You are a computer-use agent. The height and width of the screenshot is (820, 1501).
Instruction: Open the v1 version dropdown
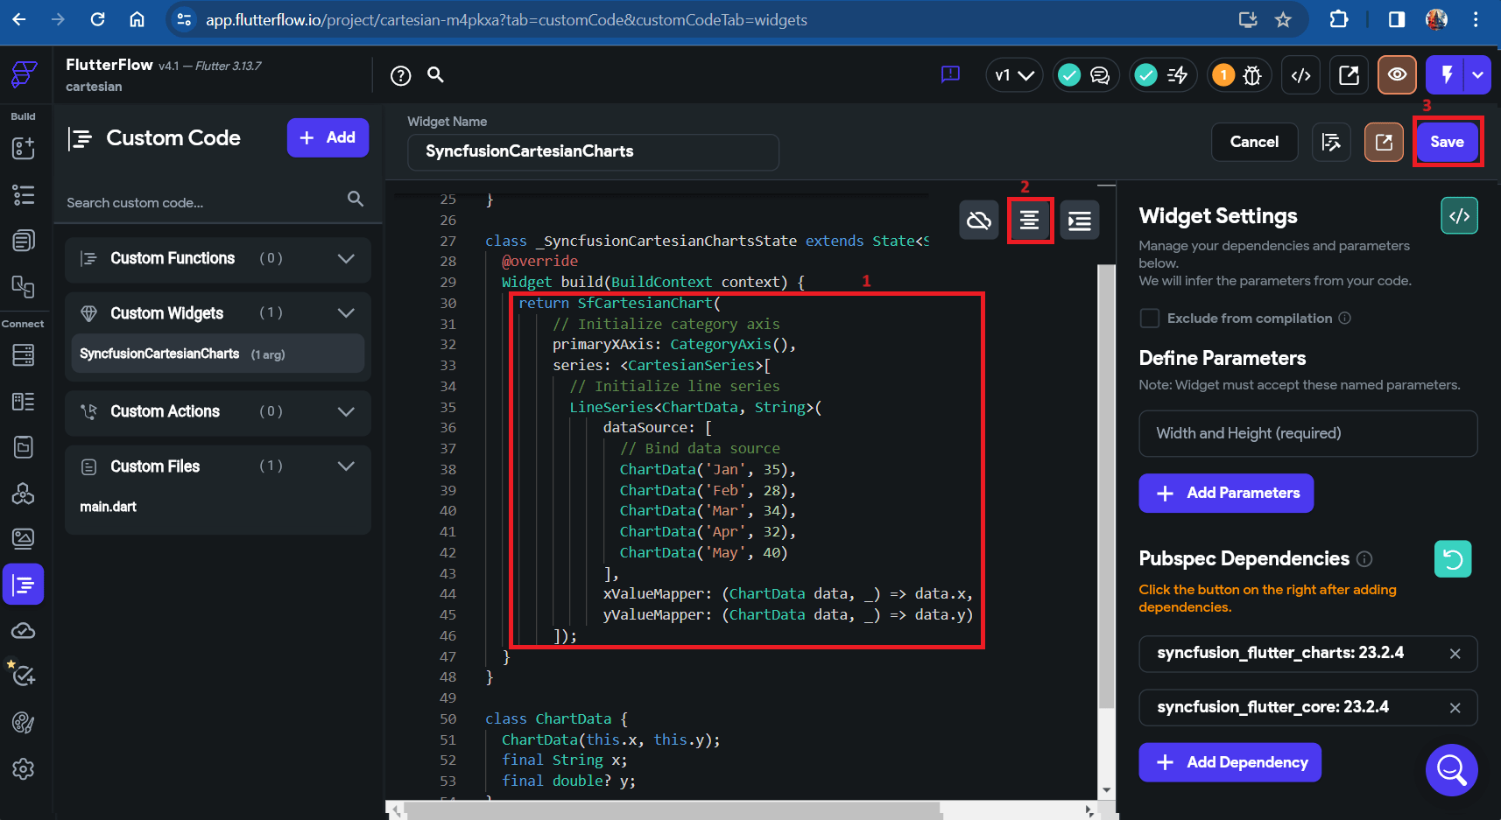point(1014,75)
